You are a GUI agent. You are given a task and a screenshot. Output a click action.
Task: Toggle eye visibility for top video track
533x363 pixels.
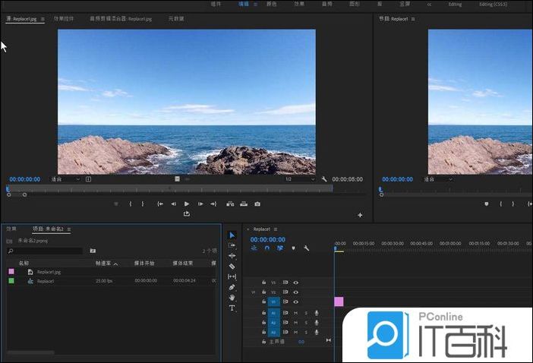pyautogui.click(x=296, y=282)
